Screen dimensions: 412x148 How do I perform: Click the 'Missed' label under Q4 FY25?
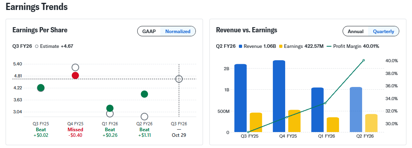[x=75, y=130]
